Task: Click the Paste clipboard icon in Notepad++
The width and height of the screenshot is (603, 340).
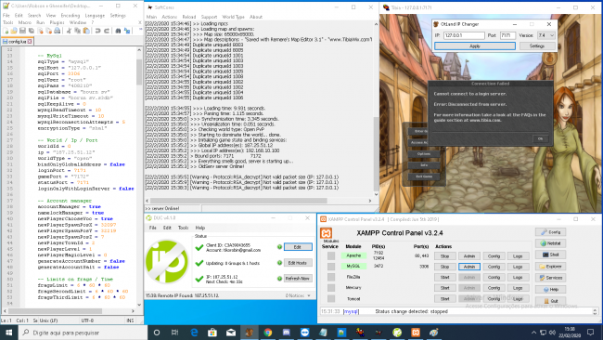Action: 86,31
